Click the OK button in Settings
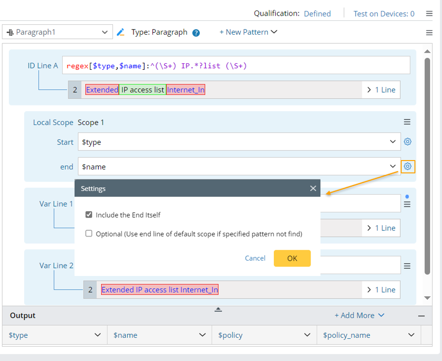 pos(292,258)
